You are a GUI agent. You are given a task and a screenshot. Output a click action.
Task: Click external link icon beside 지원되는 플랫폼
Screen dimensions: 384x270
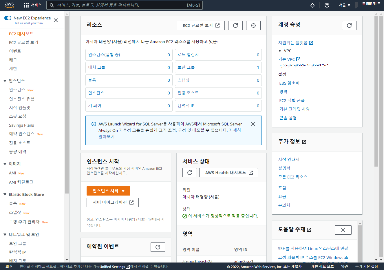[311, 43]
